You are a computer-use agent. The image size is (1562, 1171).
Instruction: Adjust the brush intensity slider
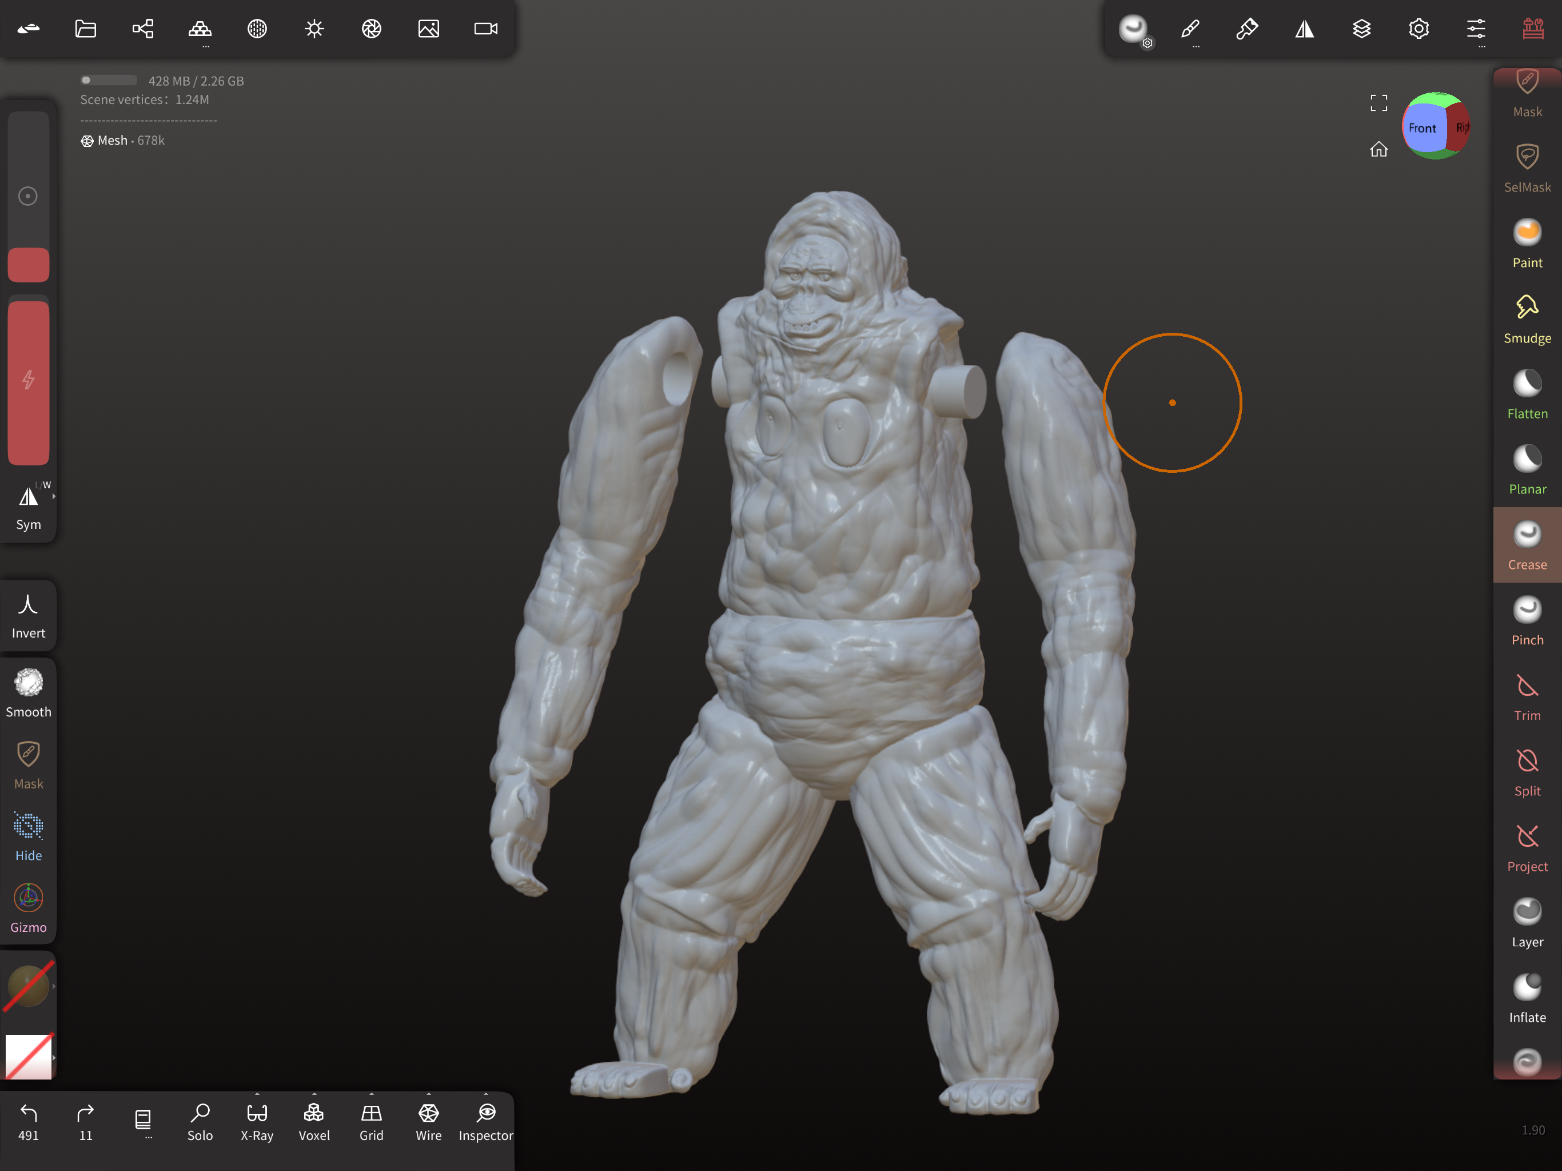coord(28,380)
